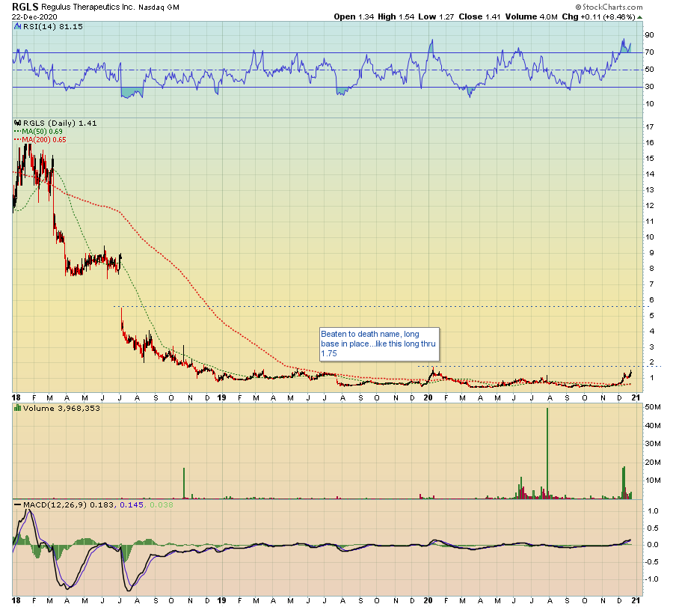The width and height of the screenshot is (673, 607).
Task: Click the green 0.038 MACD histogram value
Action: (161, 504)
